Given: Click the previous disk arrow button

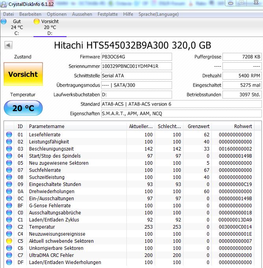Looking at the screenshot, I should coord(8,45).
